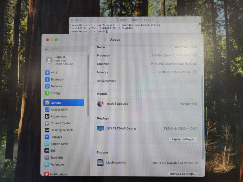Sign in with your Apple Account
243x182 pixels.
tap(64, 60)
